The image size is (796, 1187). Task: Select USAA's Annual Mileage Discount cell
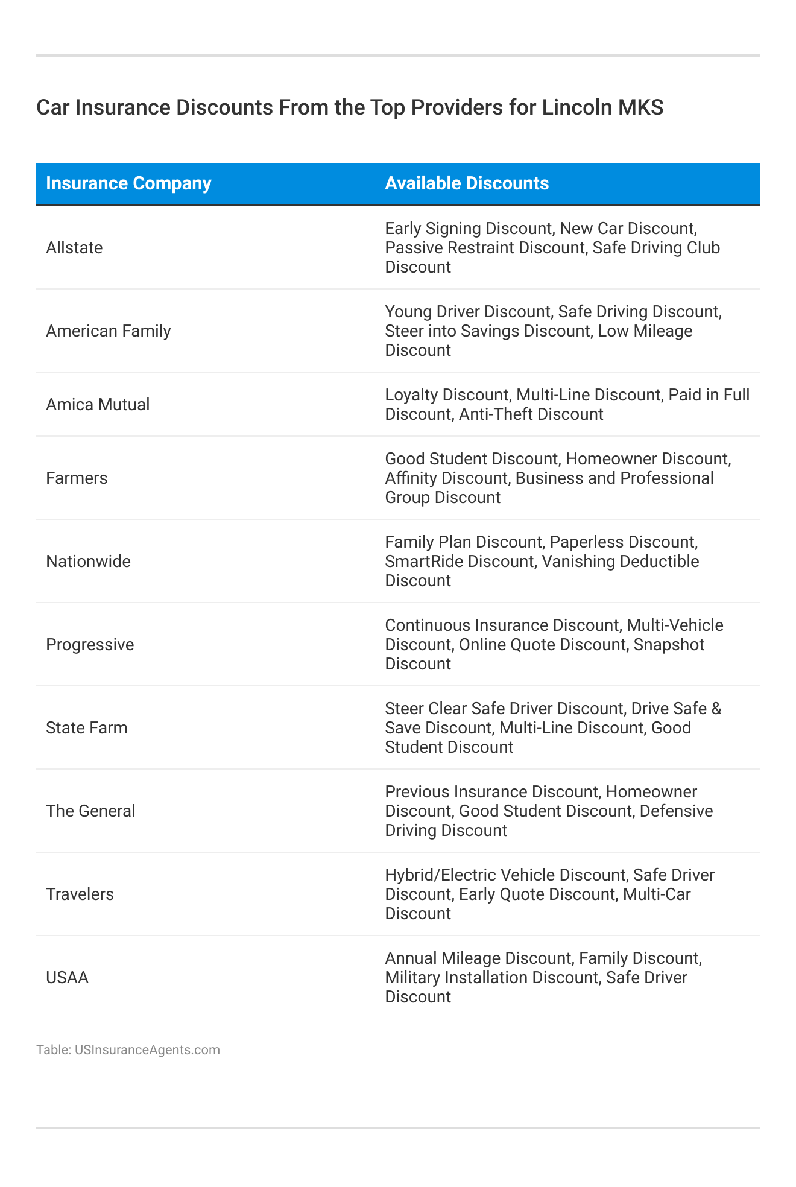[478, 958]
